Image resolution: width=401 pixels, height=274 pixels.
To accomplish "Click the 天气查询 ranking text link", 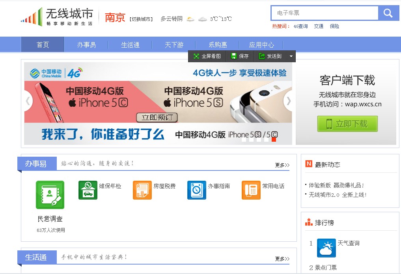I will pyautogui.click(x=348, y=243).
